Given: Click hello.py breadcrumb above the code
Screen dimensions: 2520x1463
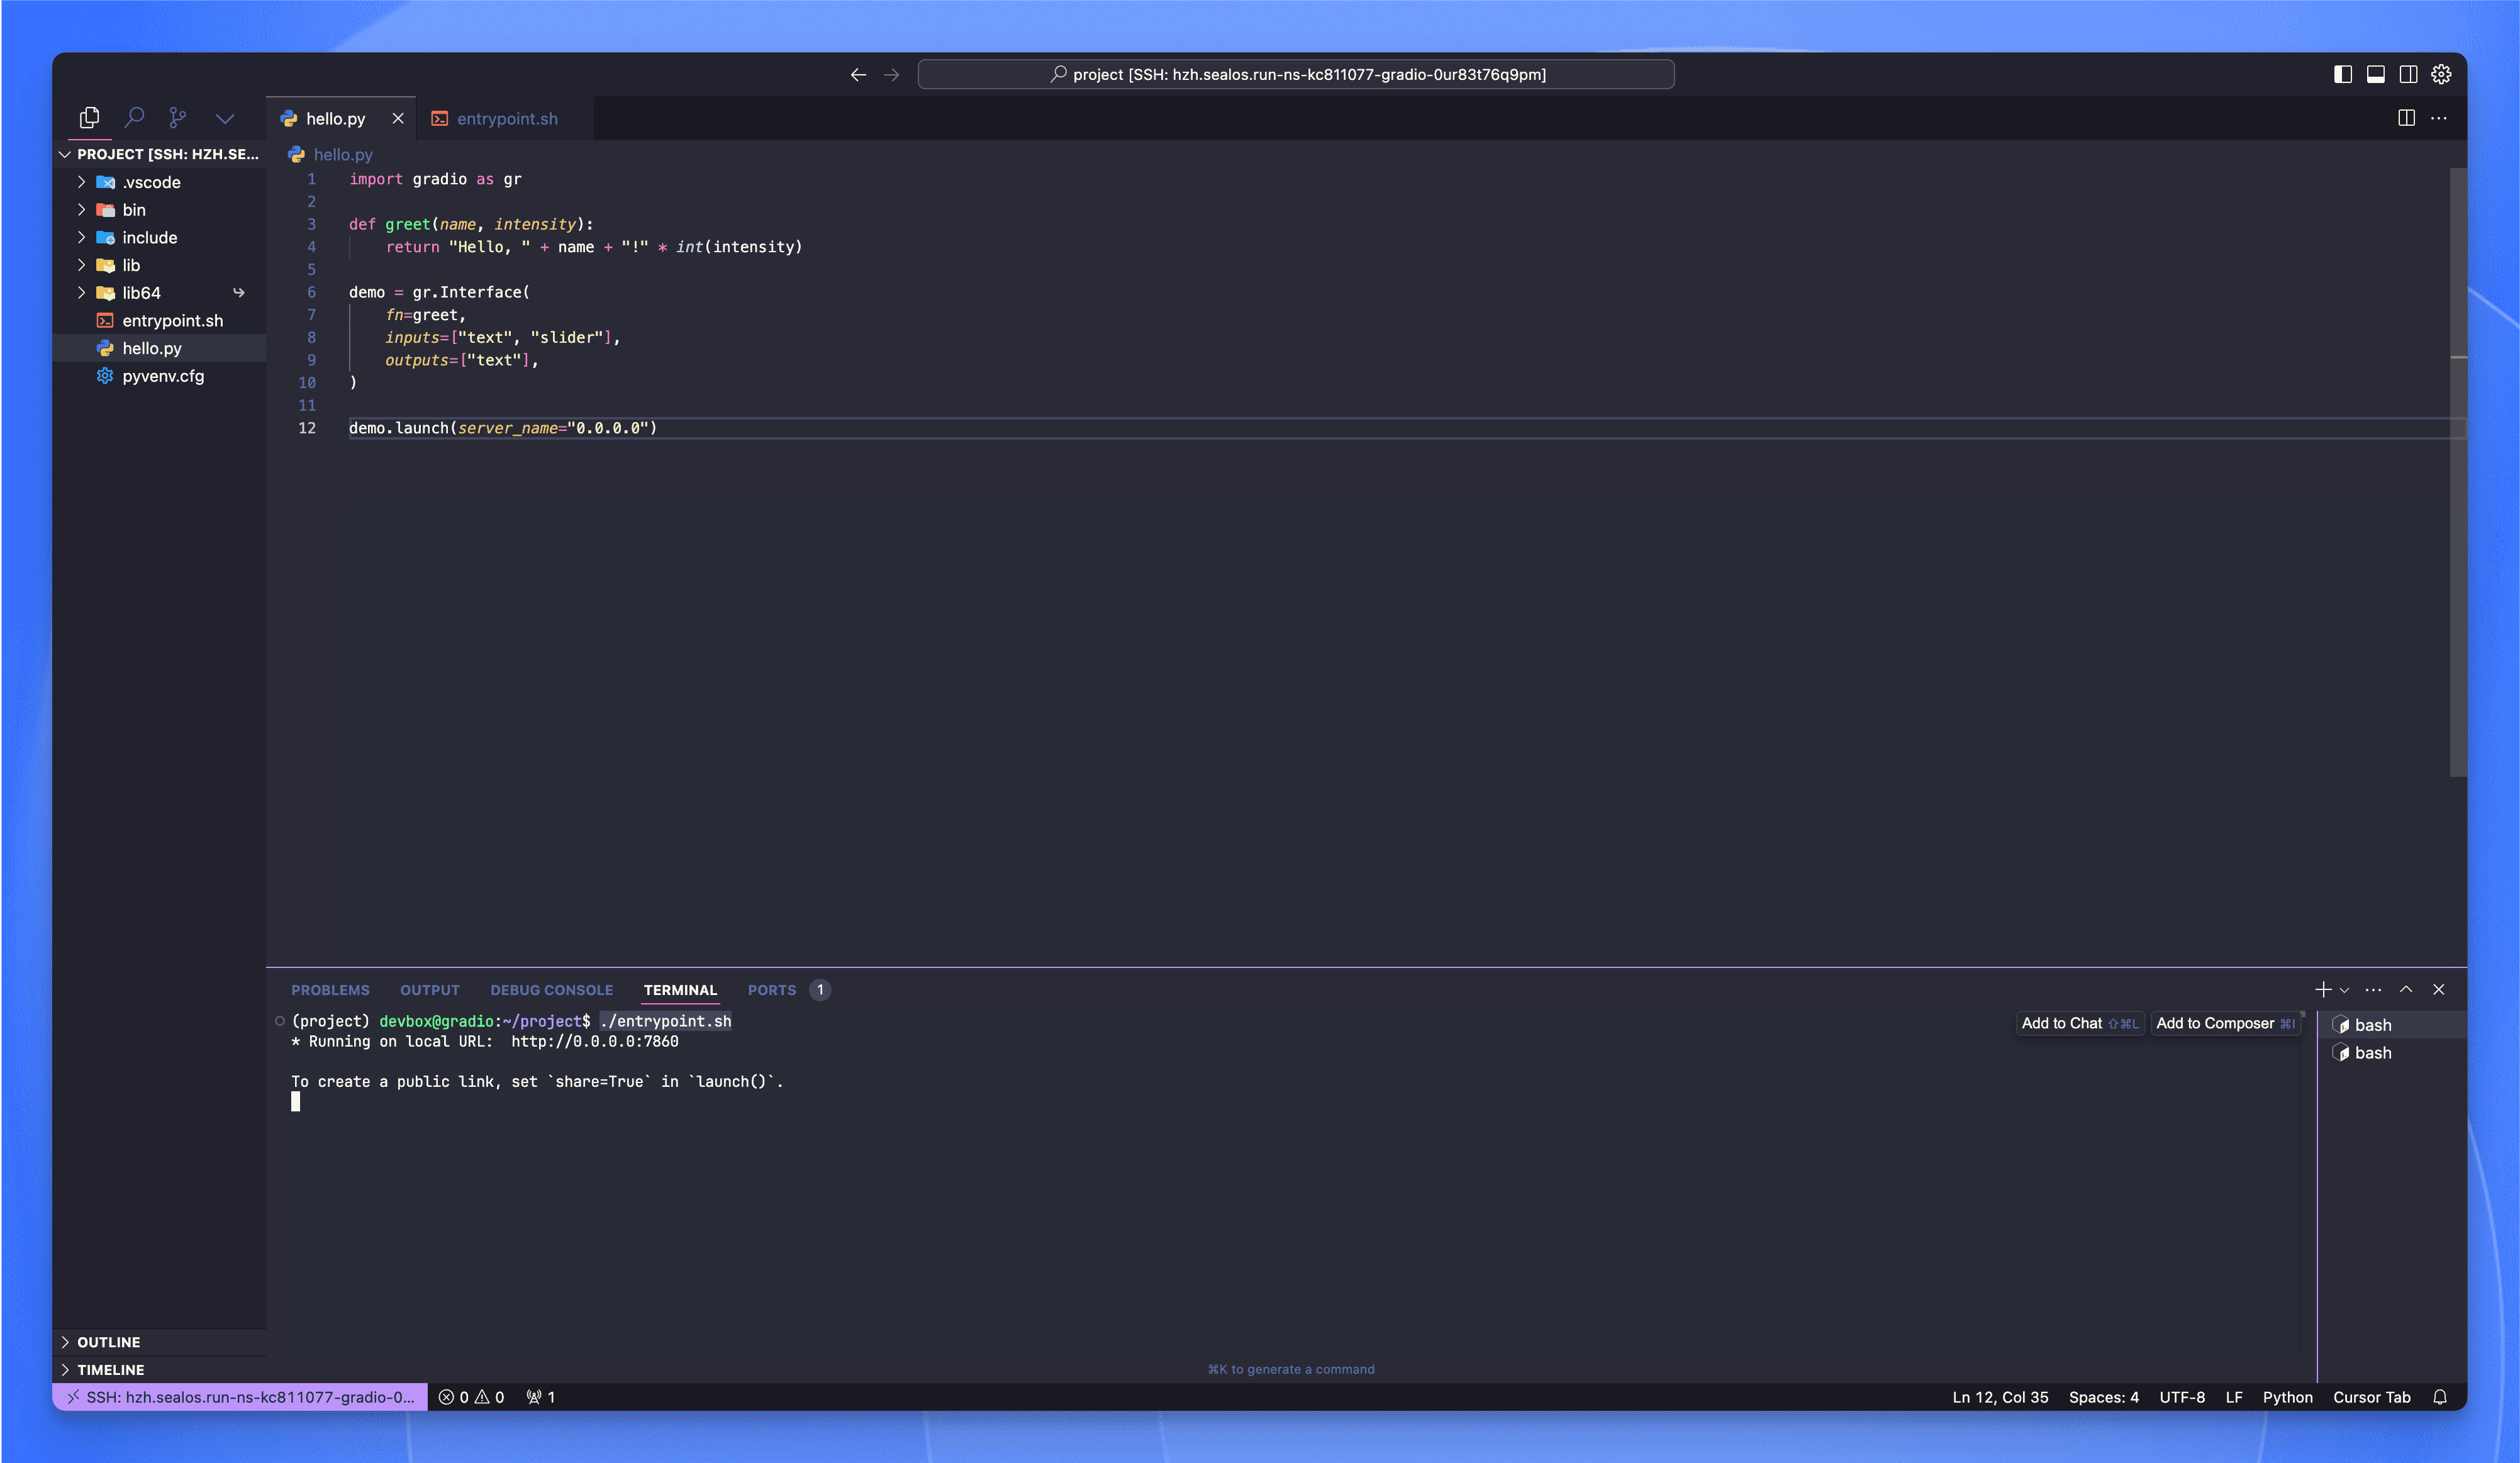Looking at the screenshot, I should click(x=342, y=155).
